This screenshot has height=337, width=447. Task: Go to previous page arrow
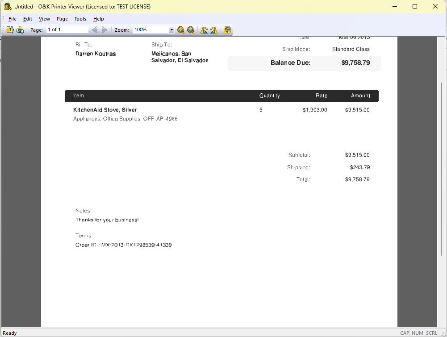(x=94, y=30)
